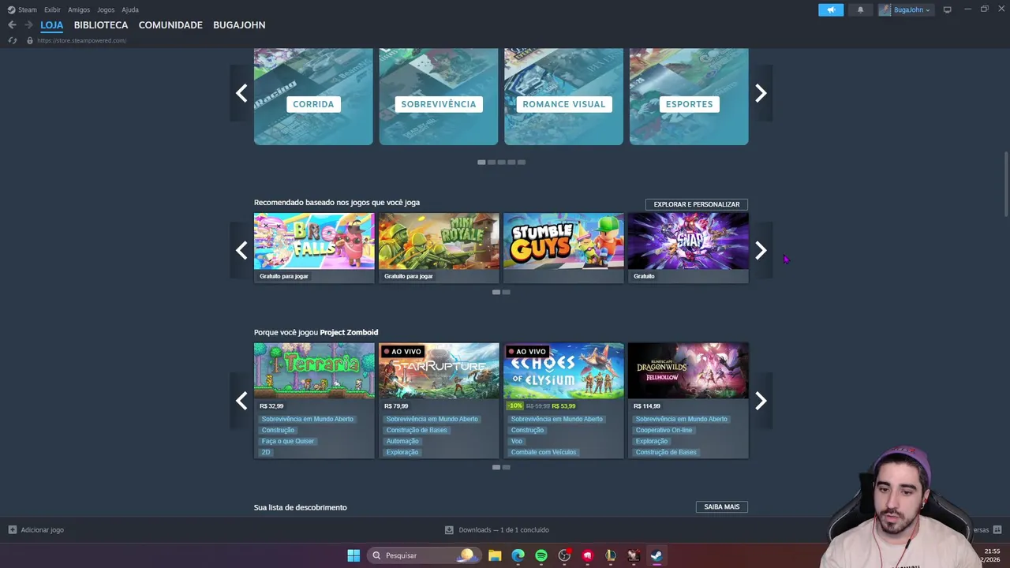Previous arrow in recommended games carousel
Viewport: 1010px width, 568px height.
(241, 250)
